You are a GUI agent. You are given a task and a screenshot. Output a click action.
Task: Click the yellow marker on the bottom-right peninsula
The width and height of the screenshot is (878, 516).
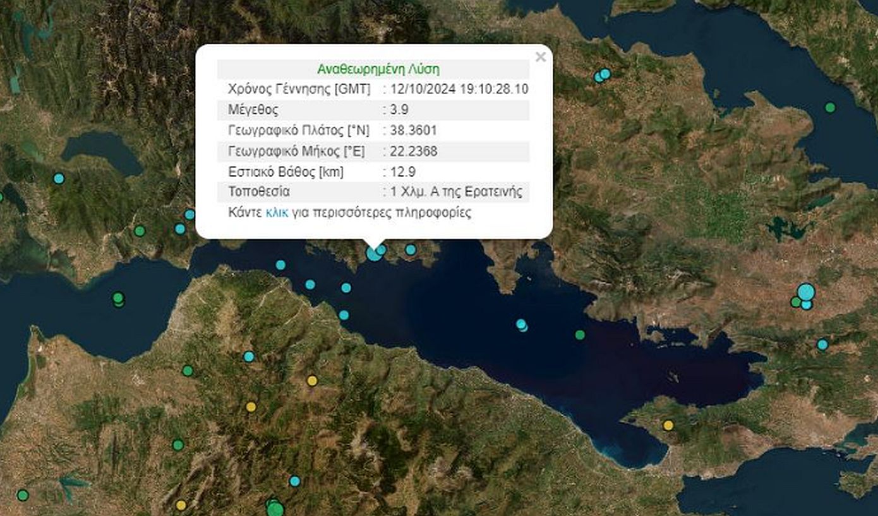pos(668,425)
